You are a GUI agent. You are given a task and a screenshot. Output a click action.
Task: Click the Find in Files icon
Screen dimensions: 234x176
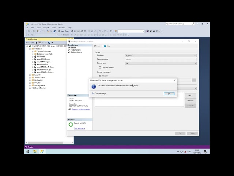(x=116, y=31)
